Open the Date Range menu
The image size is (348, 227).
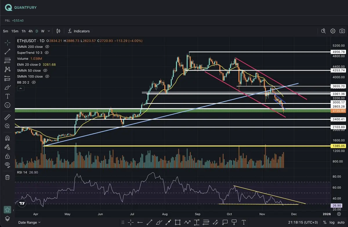pyautogui.click(x=29, y=222)
